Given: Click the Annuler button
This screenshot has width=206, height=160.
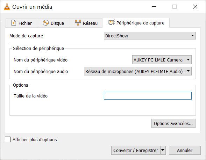Looking at the screenshot, I should click(185, 150).
